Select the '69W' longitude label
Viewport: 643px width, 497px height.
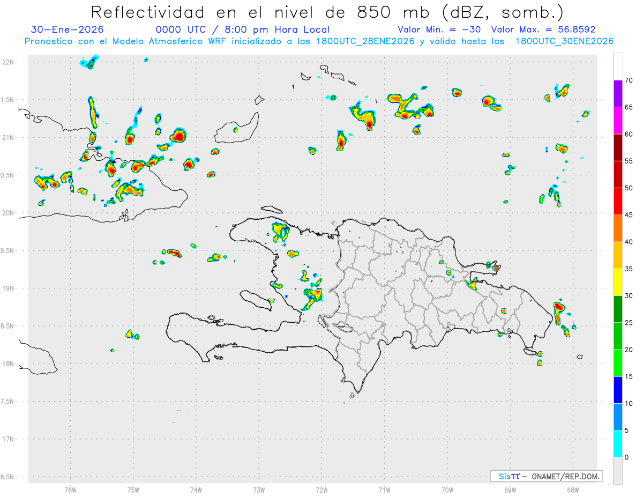pyautogui.click(x=510, y=489)
